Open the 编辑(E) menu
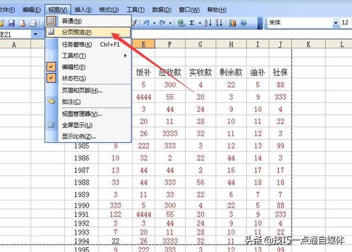Viewport: 352px width, 252px height. pyautogui.click(x=32, y=10)
